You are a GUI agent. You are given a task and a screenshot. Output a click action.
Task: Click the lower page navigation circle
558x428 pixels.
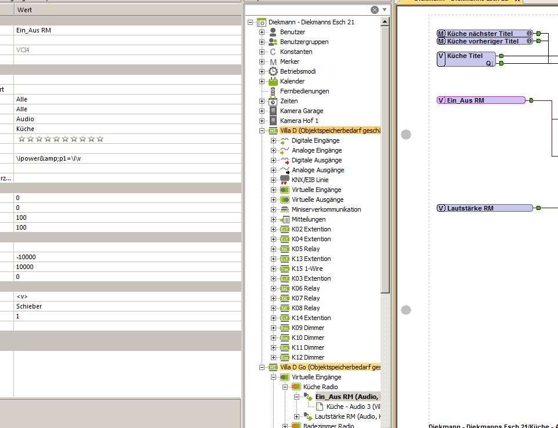(406, 310)
